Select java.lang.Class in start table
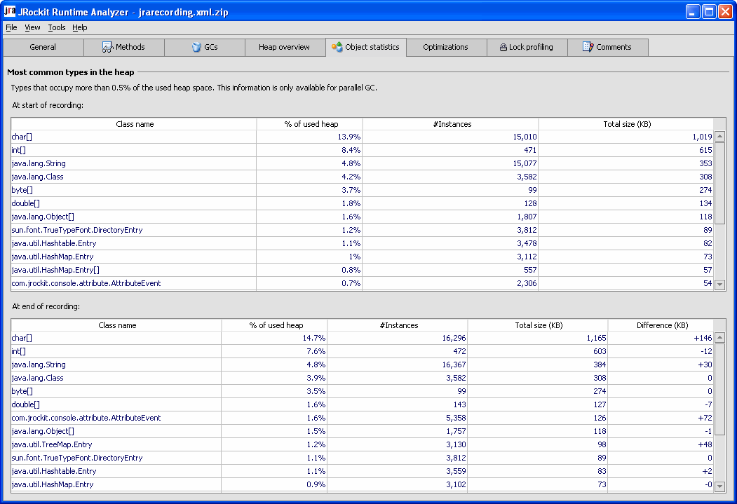737x504 pixels. [363, 177]
